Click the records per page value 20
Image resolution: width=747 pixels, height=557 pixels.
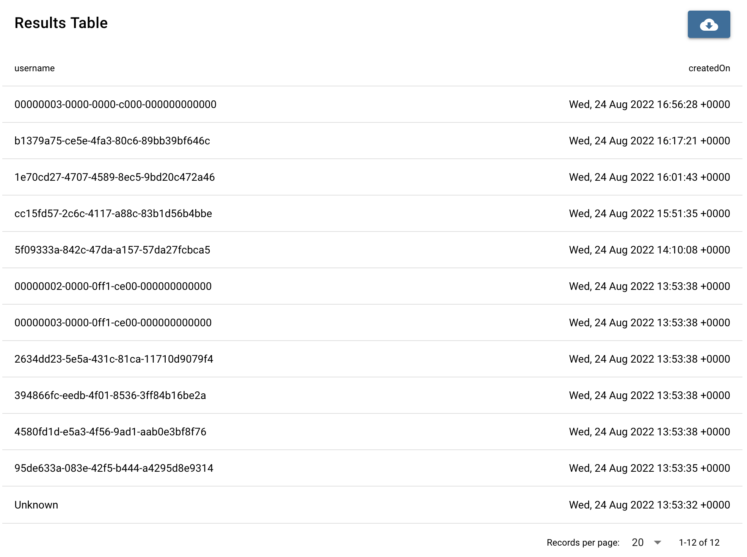(638, 543)
